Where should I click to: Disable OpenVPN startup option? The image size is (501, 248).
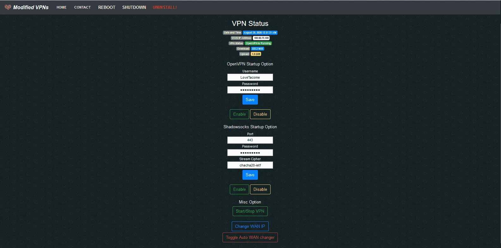point(260,114)
